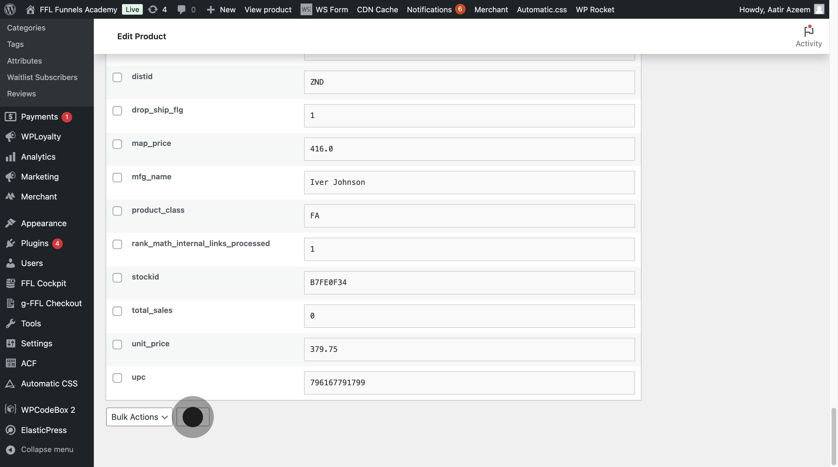
Task: Open FFL Cockpit icon
Action: pyautogui.click(x=11, y=283)
